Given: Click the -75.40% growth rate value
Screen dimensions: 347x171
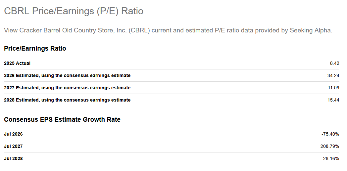Looking at the screenshot, I should point(330,134).
